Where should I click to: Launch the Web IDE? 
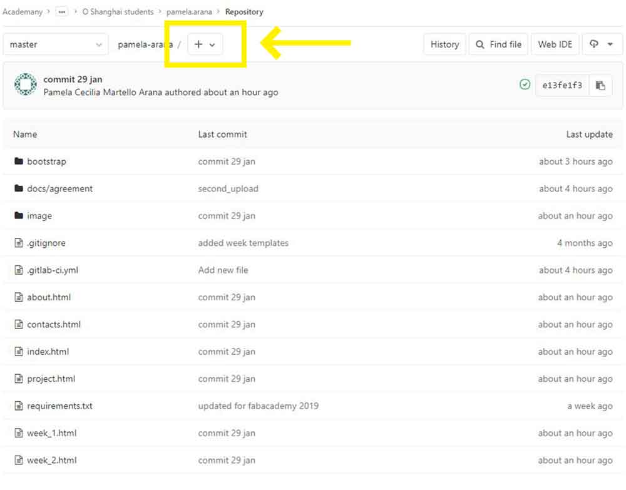tap(555, 44)
